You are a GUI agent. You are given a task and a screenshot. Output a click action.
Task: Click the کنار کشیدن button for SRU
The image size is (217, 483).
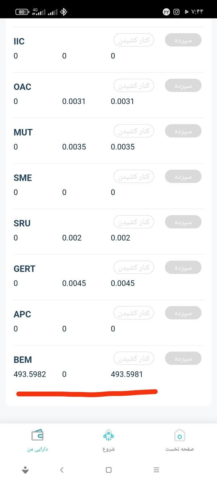(x=134, y=222)
